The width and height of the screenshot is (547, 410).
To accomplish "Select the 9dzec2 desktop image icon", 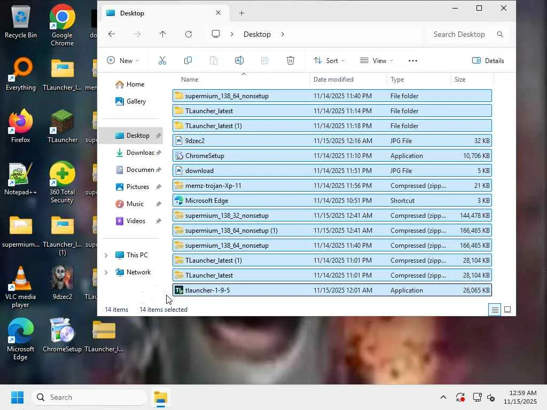I will 62,283.
